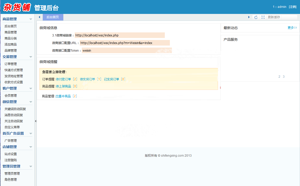Image resolution: width=300 pixels, height=186 pixels.
Task: Open 自定义菜单 in the sidebar
Action: [12, 127]
